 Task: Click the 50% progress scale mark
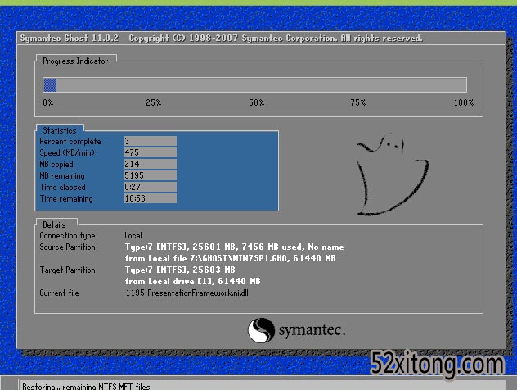pos(257,102)
